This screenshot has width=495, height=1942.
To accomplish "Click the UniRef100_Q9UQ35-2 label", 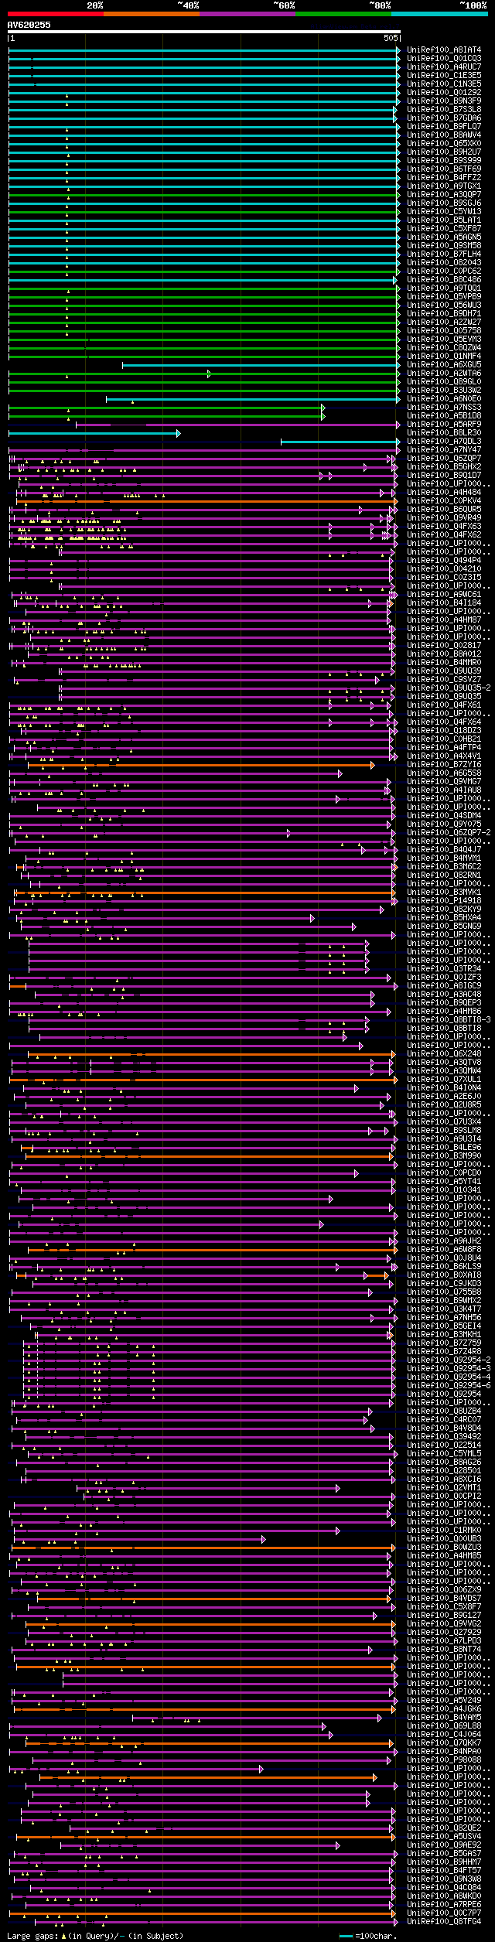I will point(449,688).
